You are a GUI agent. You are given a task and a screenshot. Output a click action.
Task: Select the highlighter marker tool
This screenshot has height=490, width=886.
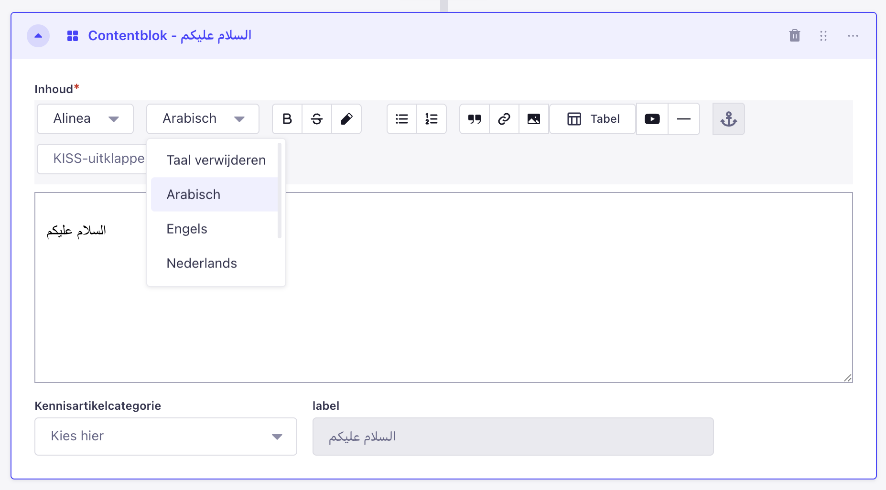coord(346,119)
